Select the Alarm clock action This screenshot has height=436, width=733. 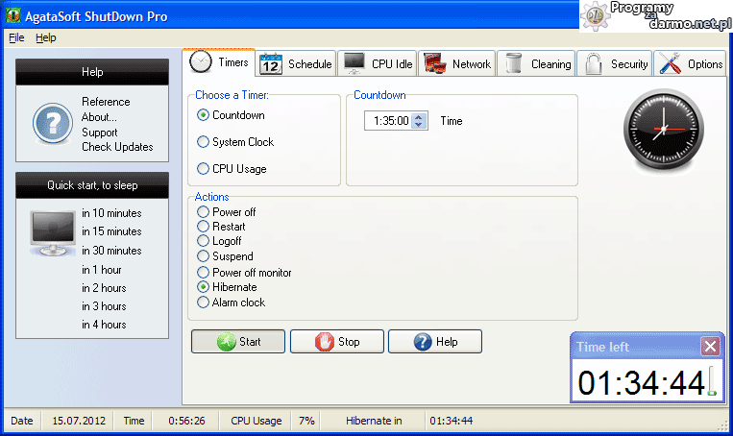203,303
